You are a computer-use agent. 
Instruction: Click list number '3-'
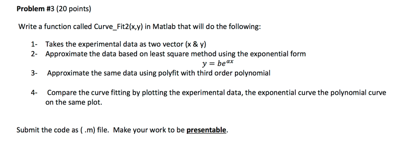pos(34,73)
